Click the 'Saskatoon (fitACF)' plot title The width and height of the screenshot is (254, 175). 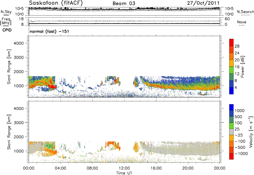pyautogui.click(x=56, y=3)
